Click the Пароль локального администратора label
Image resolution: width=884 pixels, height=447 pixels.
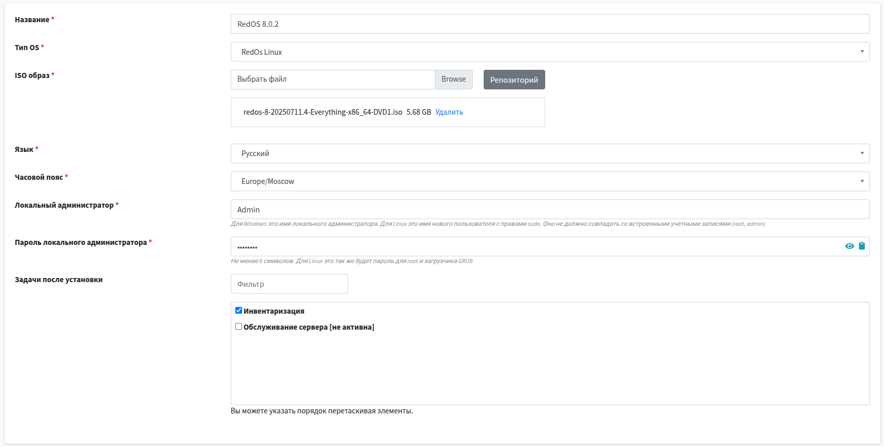(81, 242)
